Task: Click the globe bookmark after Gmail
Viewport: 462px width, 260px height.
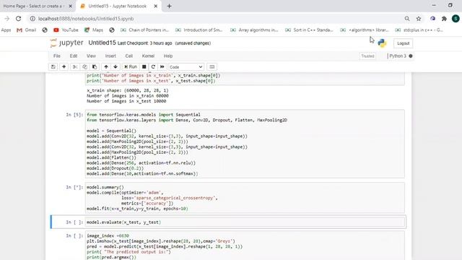Action: coord(45,30)
